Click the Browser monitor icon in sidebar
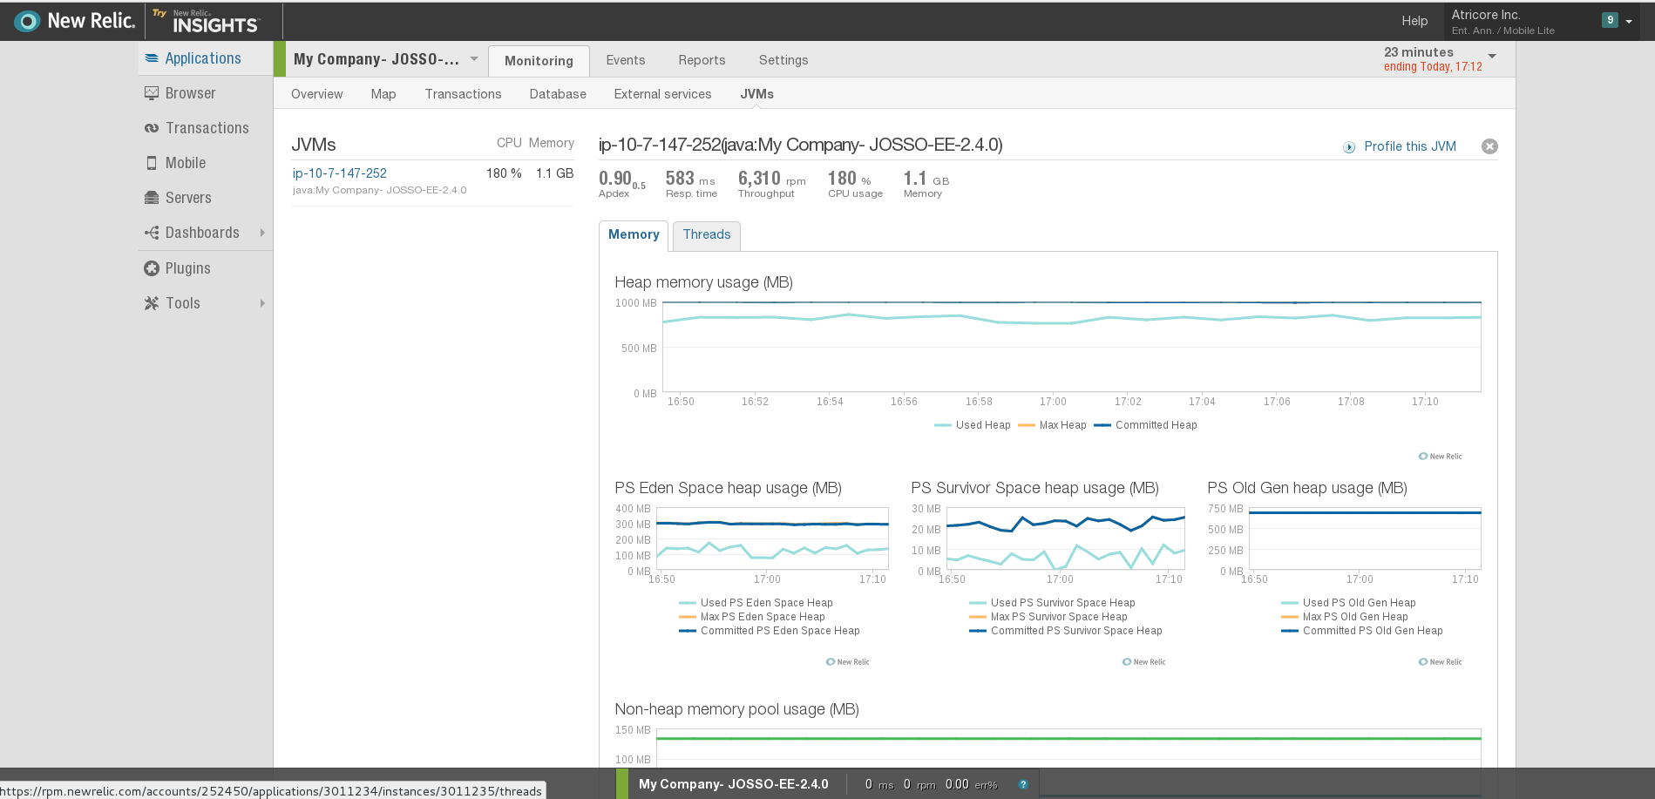This screenshot has width=1655, height=799. tap(152, 93)
